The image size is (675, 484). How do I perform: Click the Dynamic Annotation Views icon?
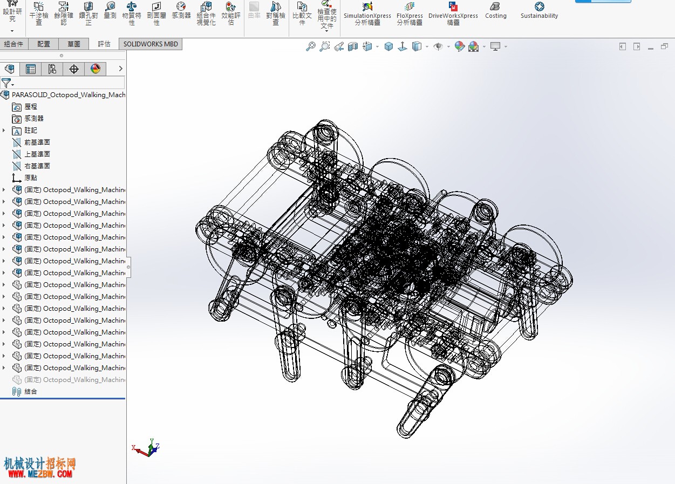(x=367, y=47)
